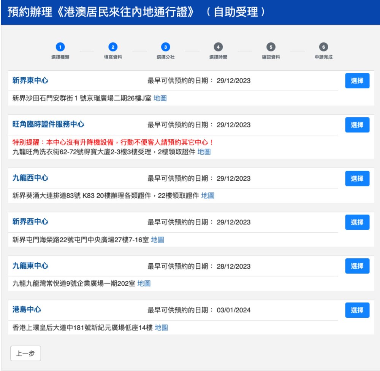
Task: Click step 4 circle 選擇時間
Action: pos(218,47)
